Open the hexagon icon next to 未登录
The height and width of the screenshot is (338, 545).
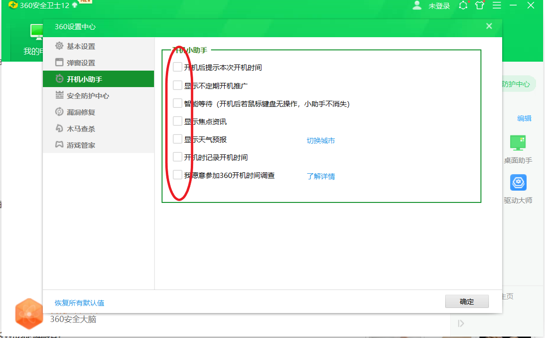[x=464, y=6]
